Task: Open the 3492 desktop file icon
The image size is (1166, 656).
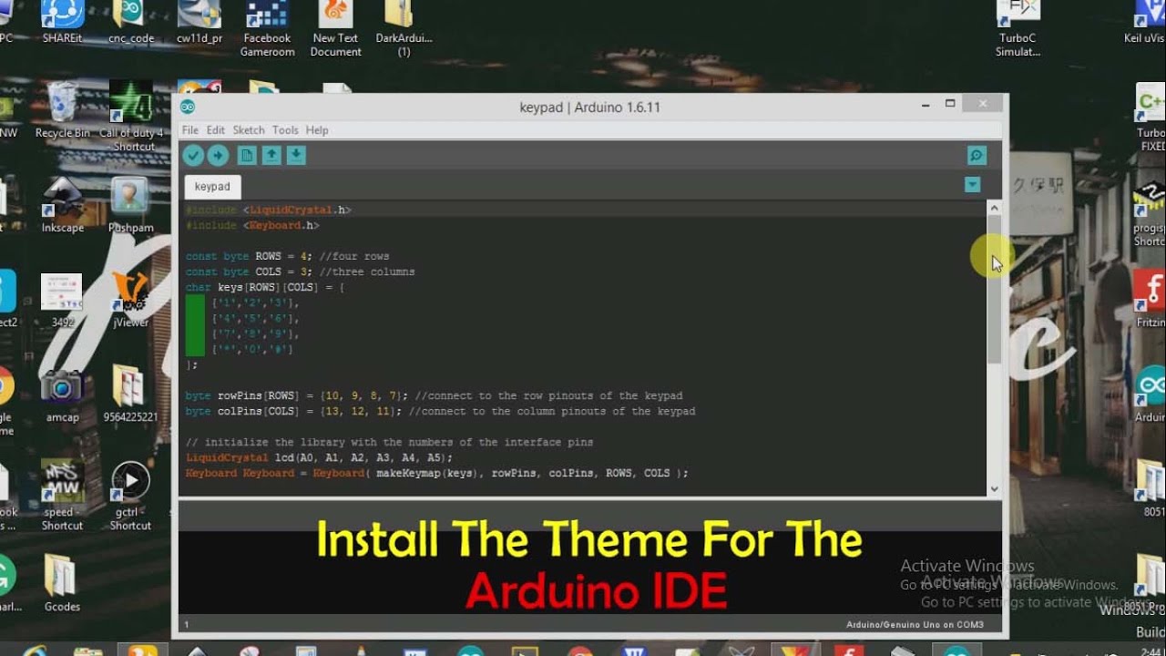Action: [x=62, y=301]
